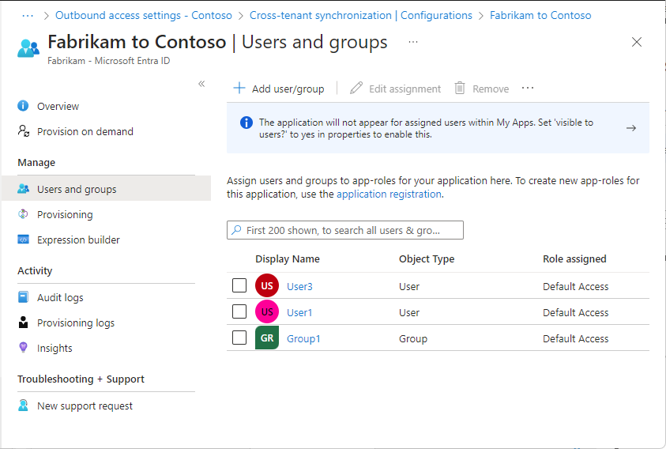The height and width of the screenshot is (449, 666).
Task: Go to Cross-tenant synchronization | Configurations breadcrumb
Action: click(360, 15)
